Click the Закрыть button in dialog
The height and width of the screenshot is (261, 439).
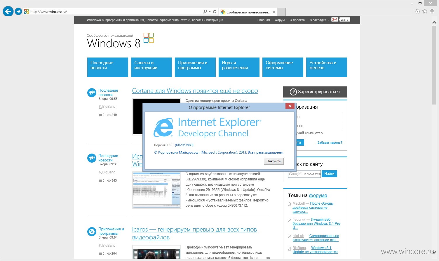(x=274, y=161)
